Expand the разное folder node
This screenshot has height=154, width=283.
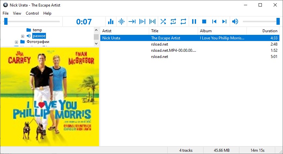coord(22,36)
